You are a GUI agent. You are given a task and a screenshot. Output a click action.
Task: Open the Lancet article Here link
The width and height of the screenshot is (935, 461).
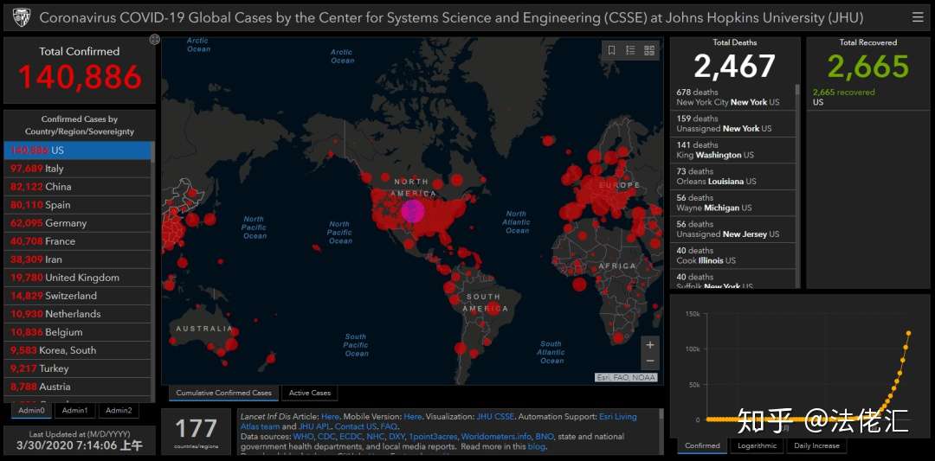tap(330, 417)
